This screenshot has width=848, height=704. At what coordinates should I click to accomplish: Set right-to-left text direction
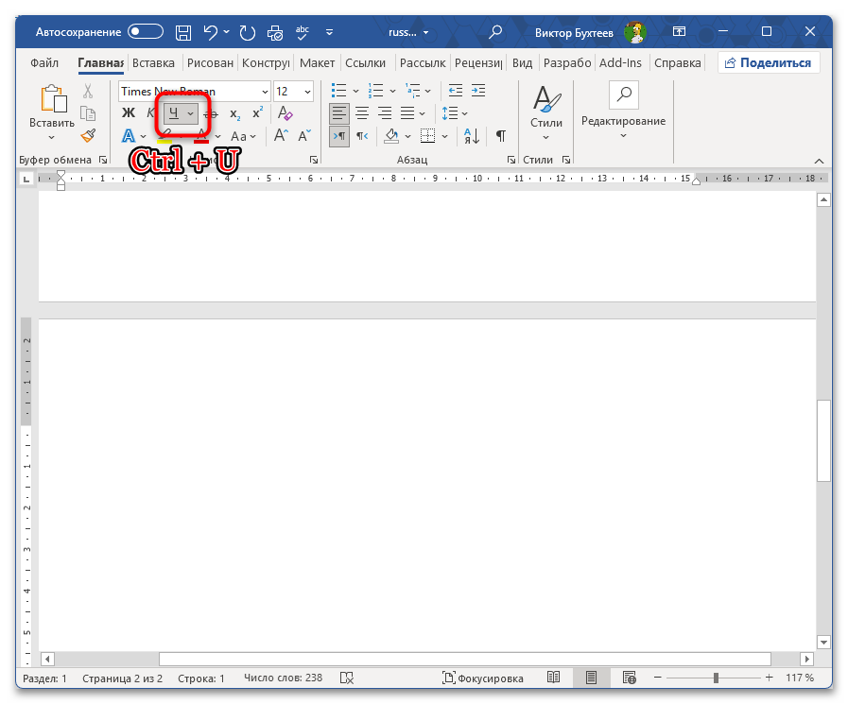coord(362,136)
